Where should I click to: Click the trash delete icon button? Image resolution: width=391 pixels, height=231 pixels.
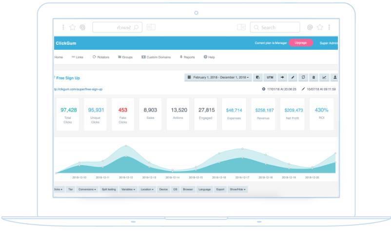click(313, 77)
